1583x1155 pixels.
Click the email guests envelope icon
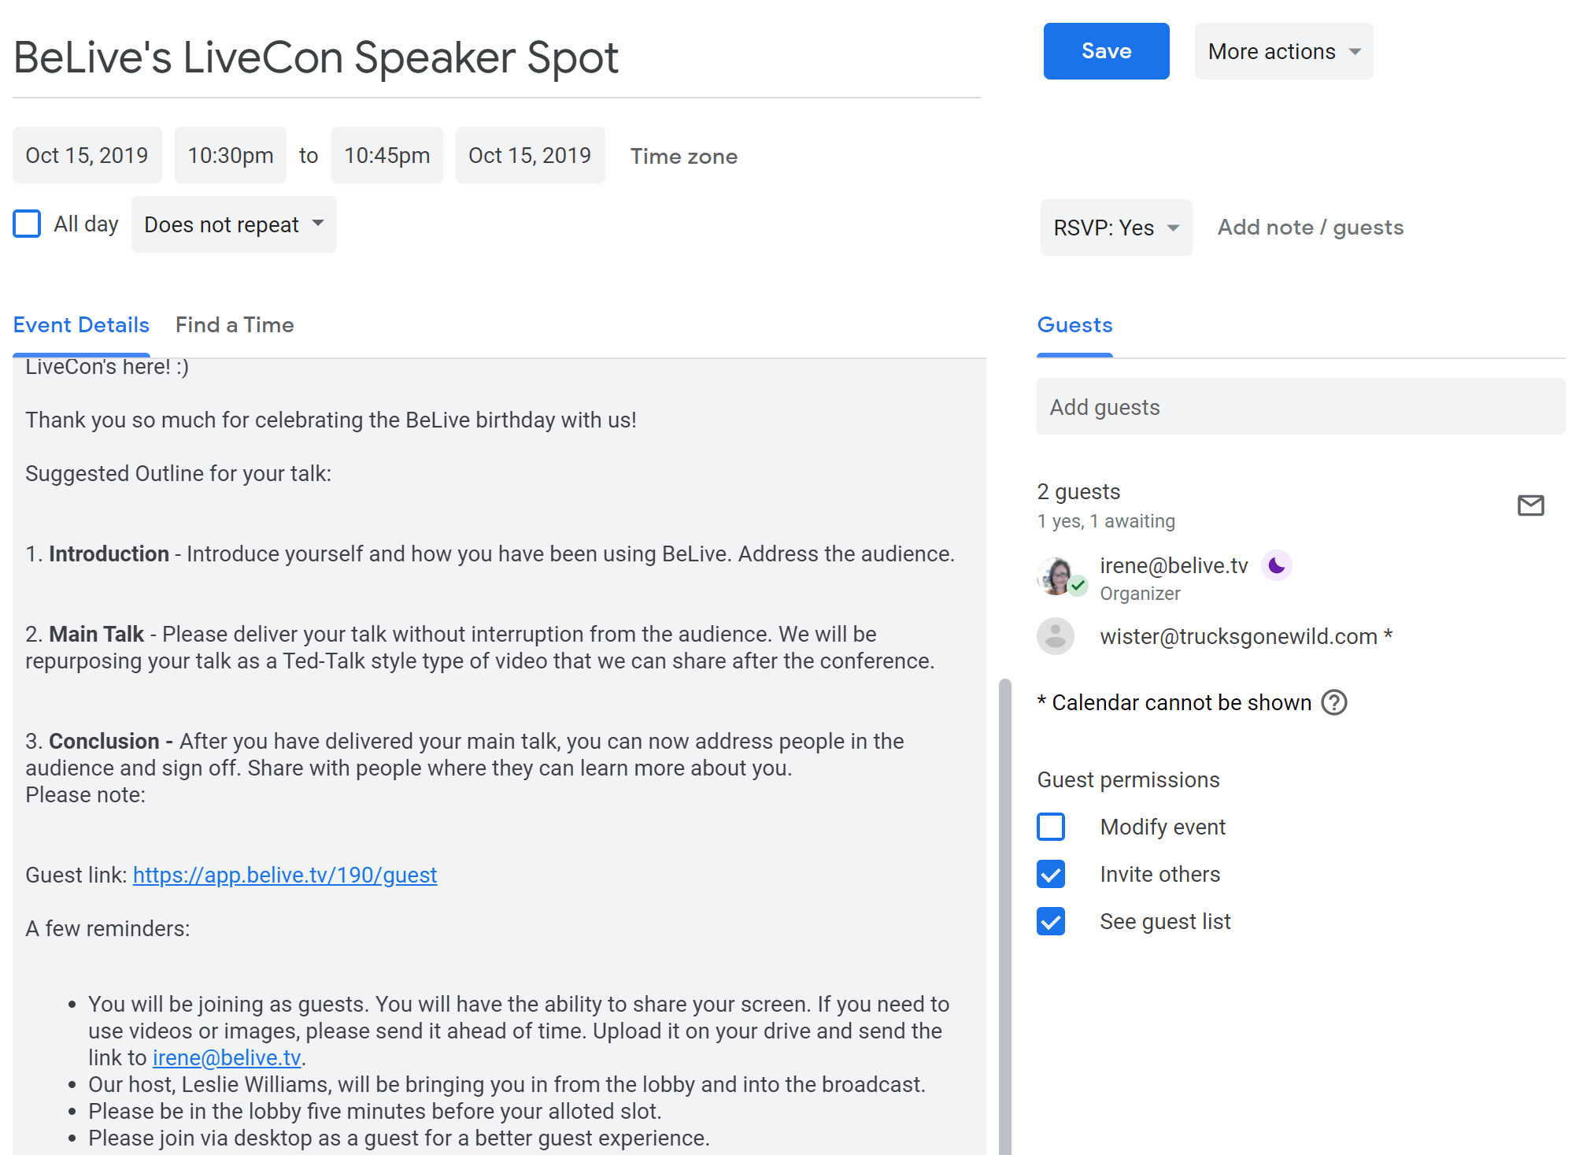[1530, 505]
